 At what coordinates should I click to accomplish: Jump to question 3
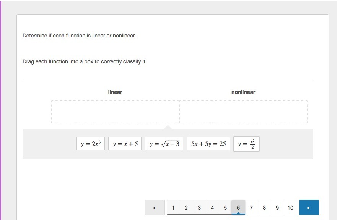pyautogui.click(x=199, y=207)
